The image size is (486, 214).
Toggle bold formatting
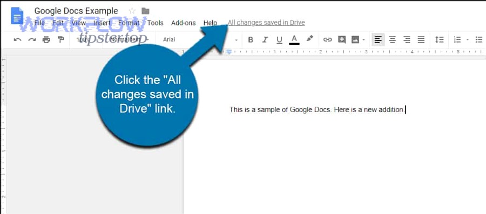coord(251,39)
